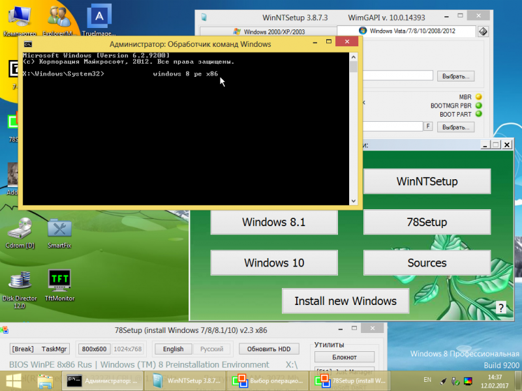Image resolution: width=522 pixels, height=391 pixels.
Task: Choose the Windows 10 button
Action: pyautogui.click(x=274, y=263)
